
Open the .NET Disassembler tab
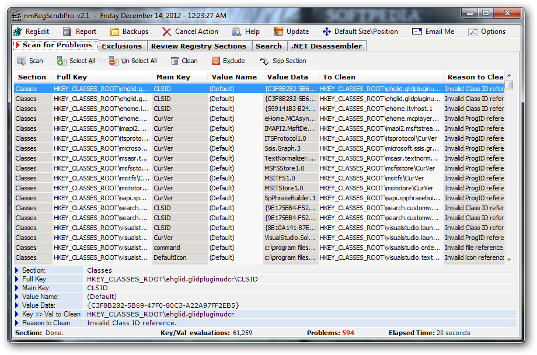tap(327, 46)
